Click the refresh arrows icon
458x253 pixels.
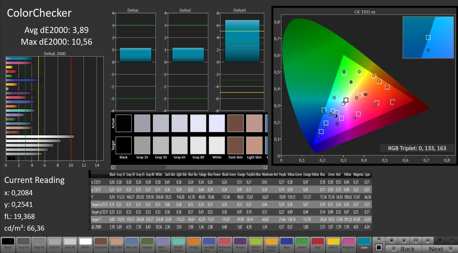pyautogui.click(x=440, y=241)
